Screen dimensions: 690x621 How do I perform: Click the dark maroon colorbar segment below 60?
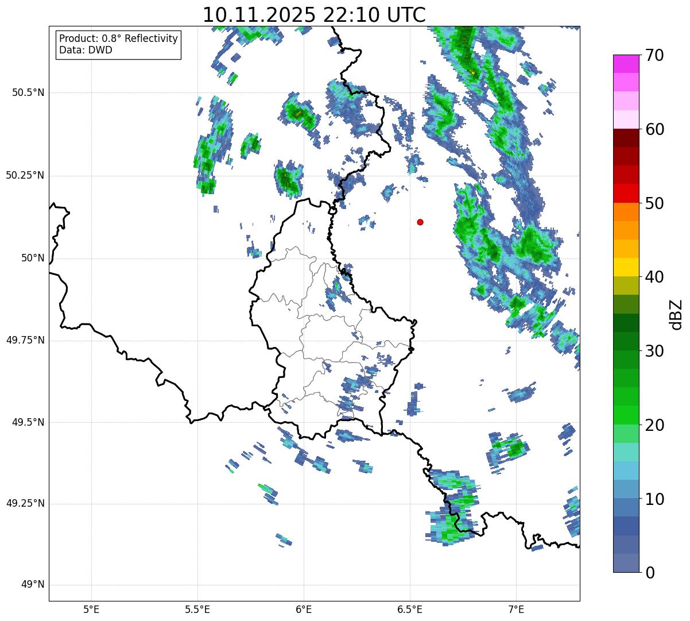tap(626, 138)
